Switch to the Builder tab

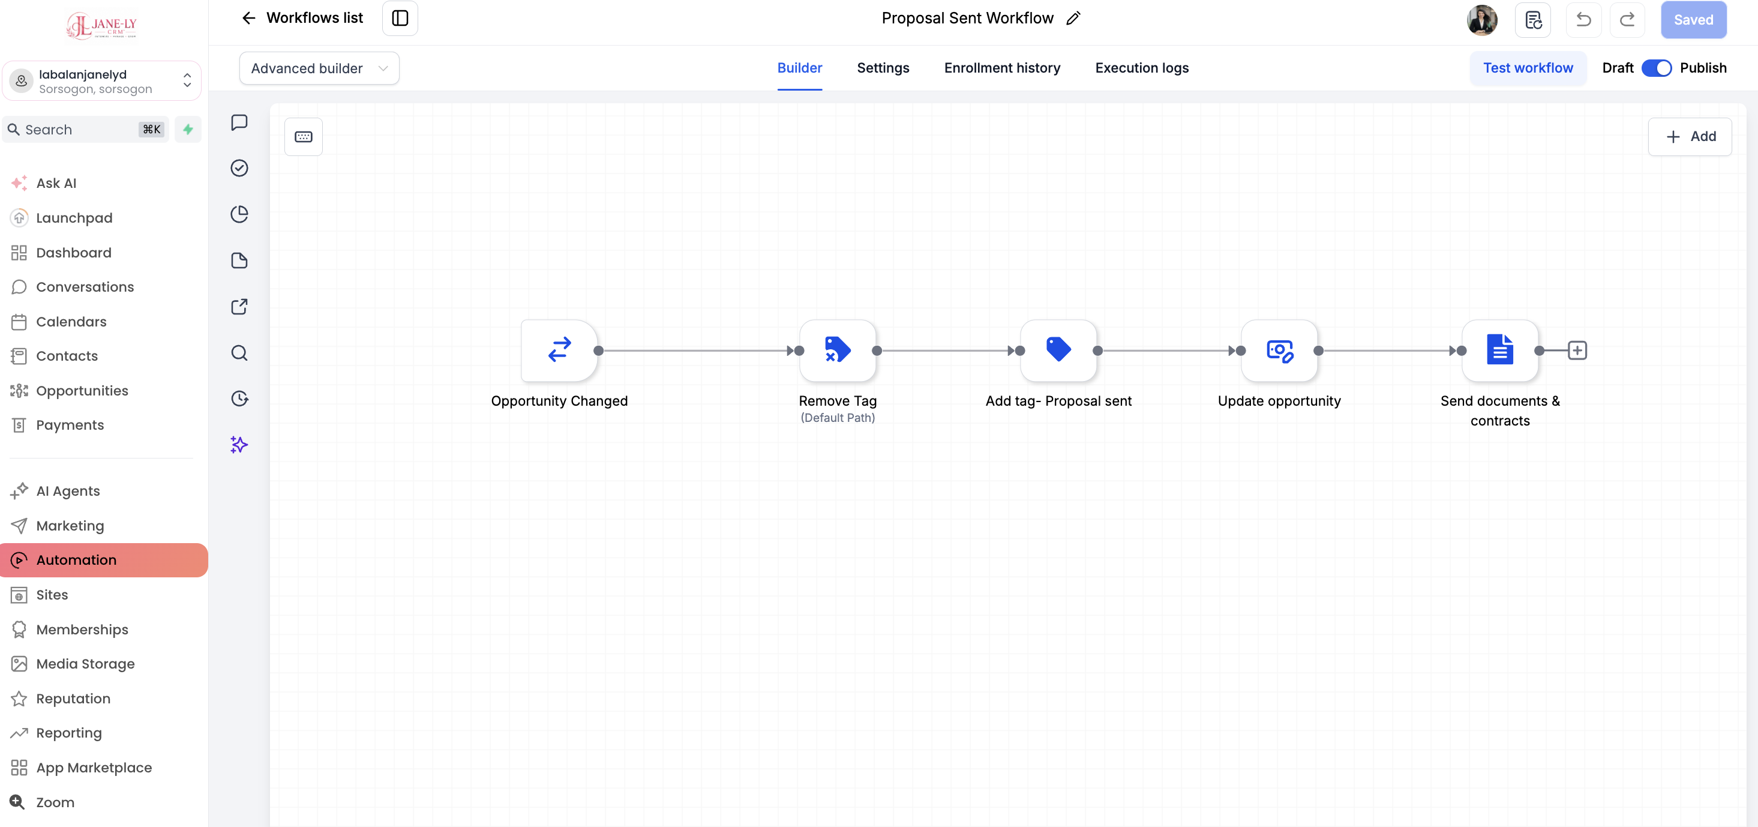coord(799,68)
